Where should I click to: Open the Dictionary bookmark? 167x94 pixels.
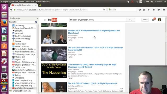[19, 26]
